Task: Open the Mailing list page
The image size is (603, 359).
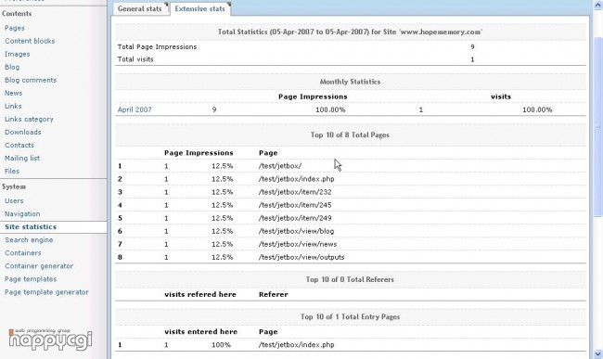Action: tap(22, 158)
